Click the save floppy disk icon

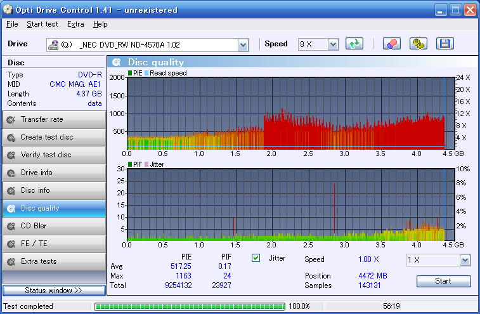click(x=444, y=44)
